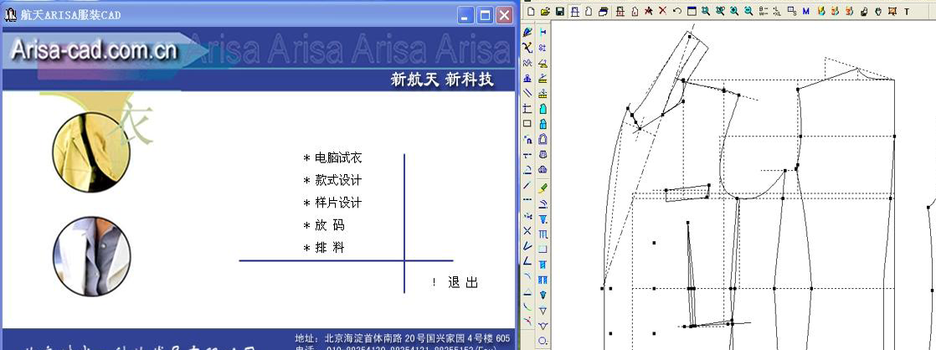Undo the last action with the curved arrow icon
The height and width of the screenshot is (350, 936).
pyautogui.click(x=677, y=12)
